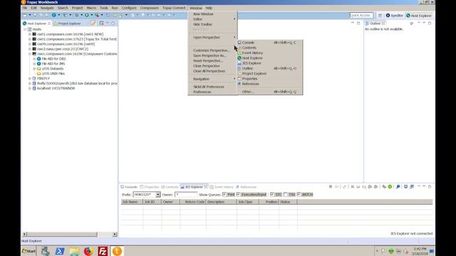Viewport: 456px width, 256px height.
Task: Open SlickEdit Preferences from Window menu
Action: 209,87
